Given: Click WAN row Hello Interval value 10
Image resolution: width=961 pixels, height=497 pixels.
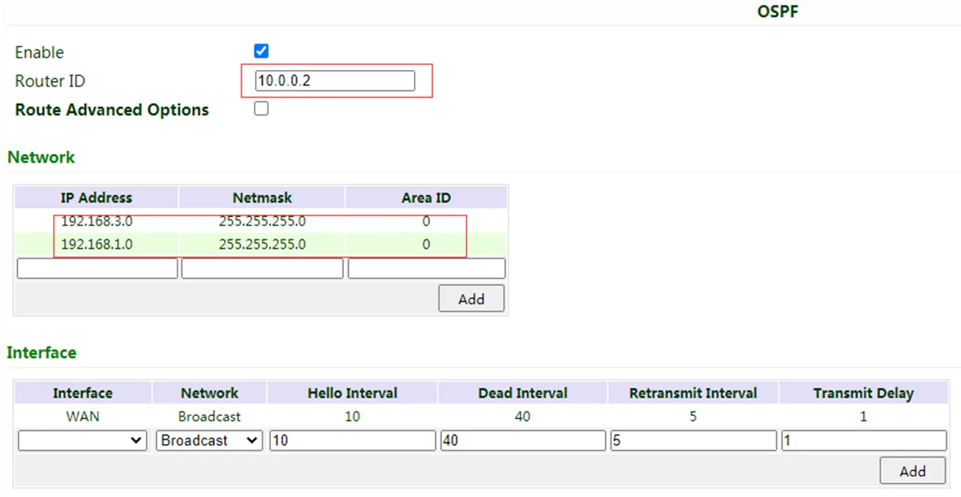Looking at the screenshot, I should pos(353,416).
